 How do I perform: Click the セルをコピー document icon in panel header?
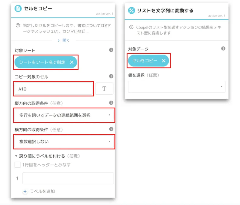point(18,8)
